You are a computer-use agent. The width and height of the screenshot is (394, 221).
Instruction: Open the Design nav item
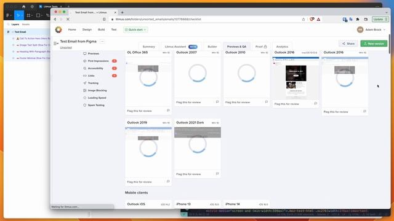87,29
